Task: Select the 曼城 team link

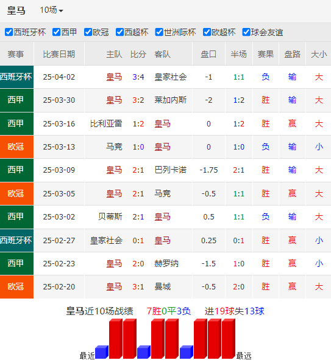Action: (163, 286)
